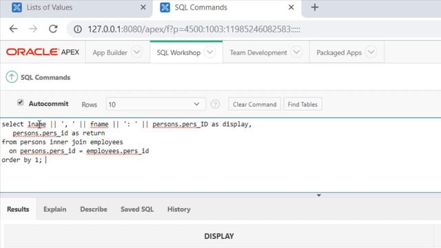
Task: Toggle the Autocommit checkbox
Action: pos(20,103)
